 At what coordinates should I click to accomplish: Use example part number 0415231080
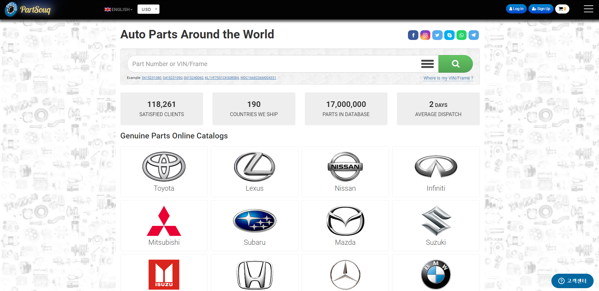152,78
